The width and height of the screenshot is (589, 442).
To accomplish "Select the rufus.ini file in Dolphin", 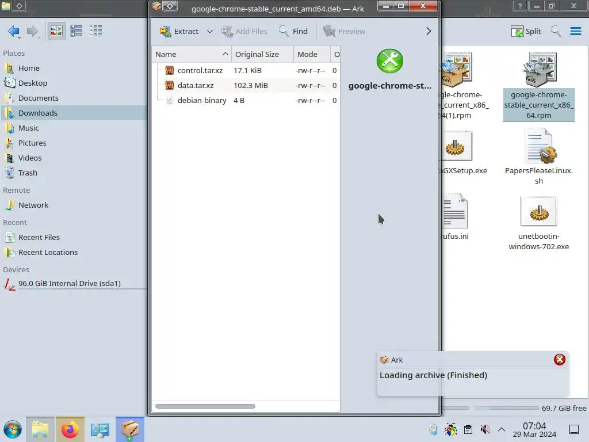I will point(455,218).
